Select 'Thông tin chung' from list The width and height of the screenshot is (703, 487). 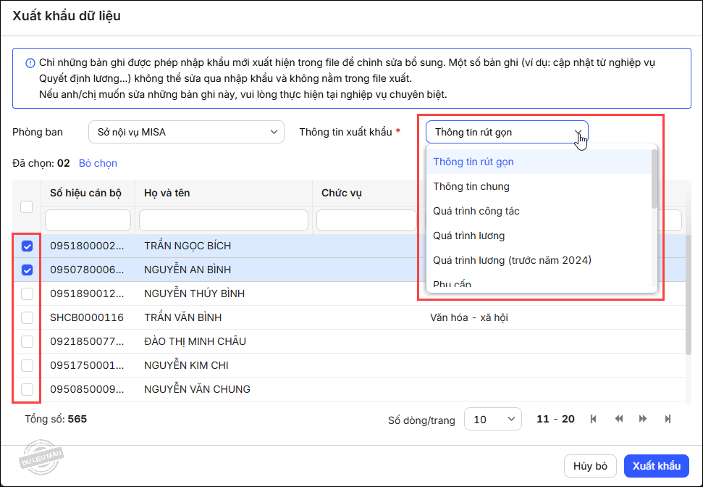pyautogui.click(x=471, y=186)
